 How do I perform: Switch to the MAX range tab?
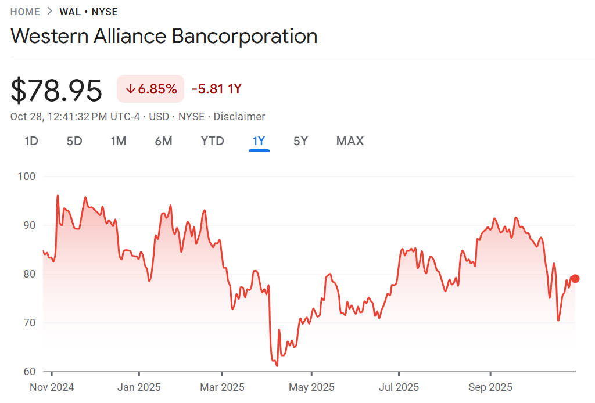(x=350, y=141)
